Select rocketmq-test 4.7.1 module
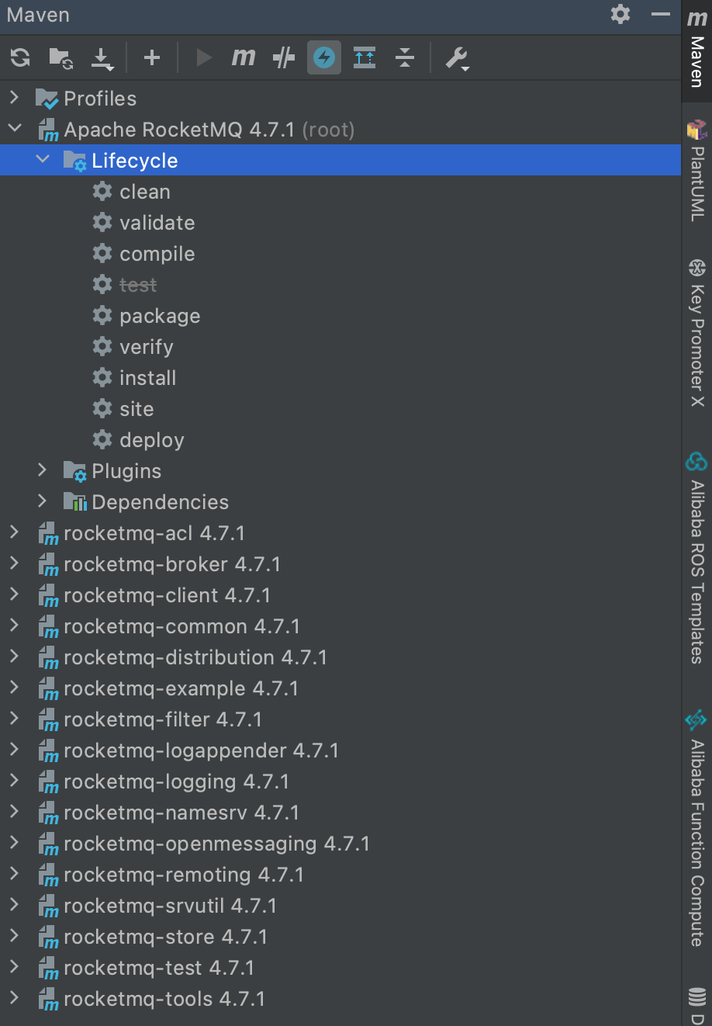The height and width of the screenshot is (1026, 712). tap(159, 968)
